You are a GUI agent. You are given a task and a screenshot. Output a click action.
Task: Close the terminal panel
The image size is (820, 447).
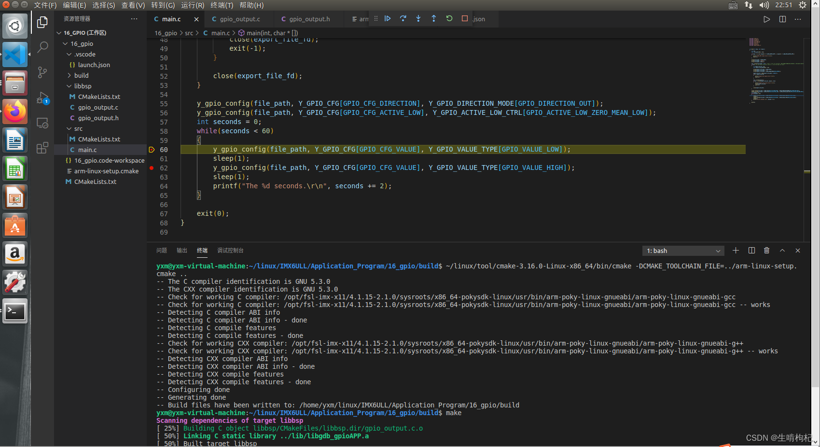coord(798,251)
